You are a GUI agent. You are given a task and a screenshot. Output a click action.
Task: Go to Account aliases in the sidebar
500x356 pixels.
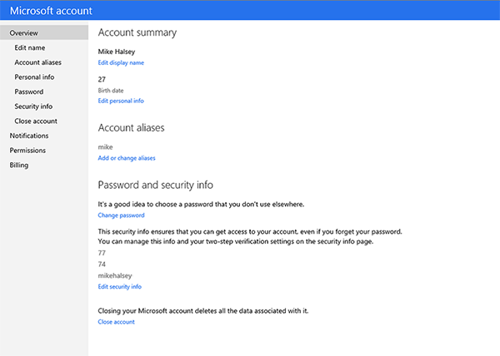pyautogui.click(x=37, y=62)
